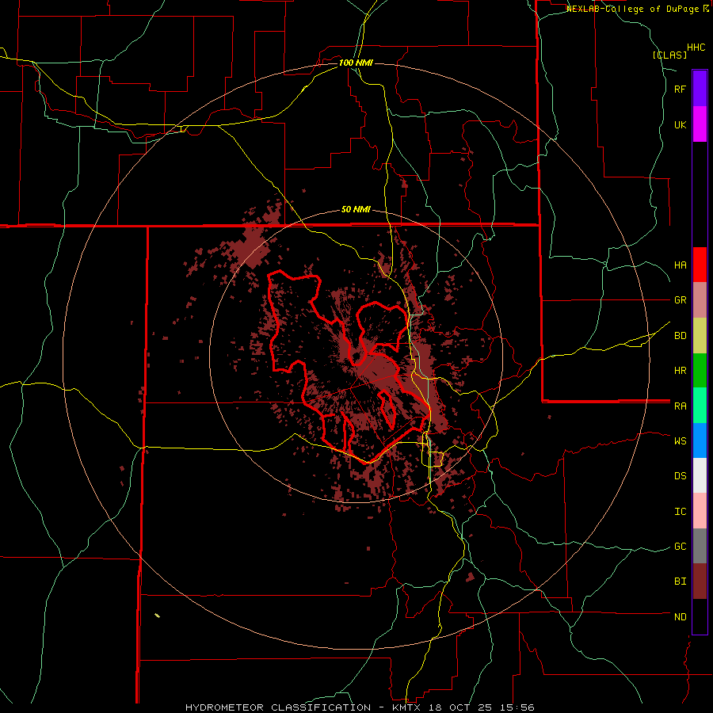The image size is (713, 713).
Task: Click the [CLAS] units label
Action: (x=669, y=55)
